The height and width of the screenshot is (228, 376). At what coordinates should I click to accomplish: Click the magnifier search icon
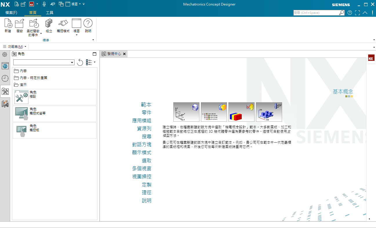coord(342,13)
